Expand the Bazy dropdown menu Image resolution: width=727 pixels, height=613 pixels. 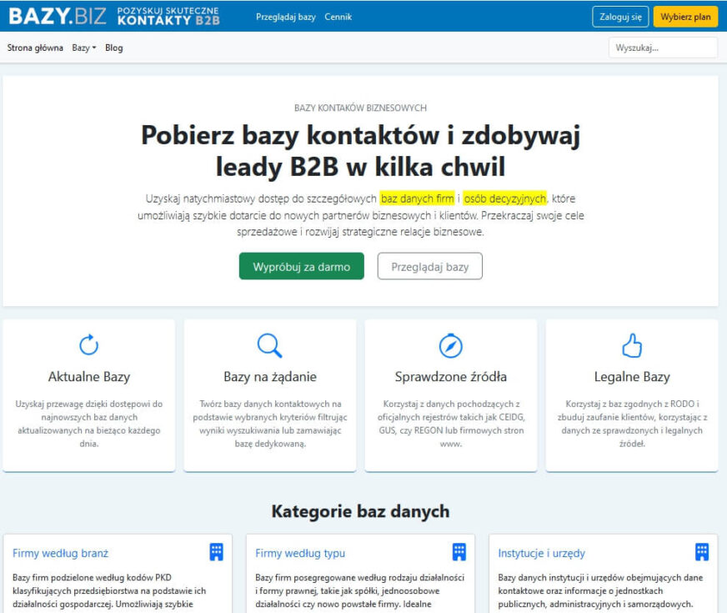(83, 48)
